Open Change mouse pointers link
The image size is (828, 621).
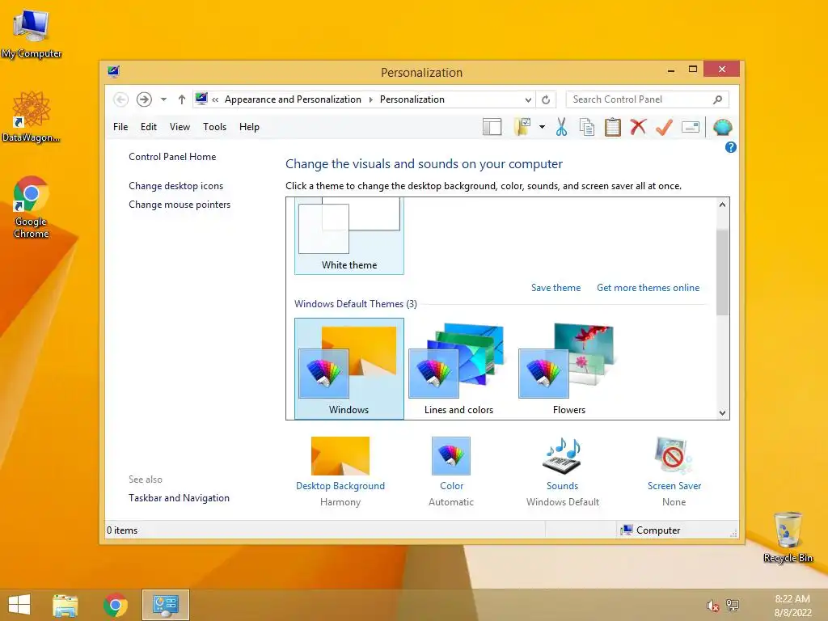tap(180, 205)
